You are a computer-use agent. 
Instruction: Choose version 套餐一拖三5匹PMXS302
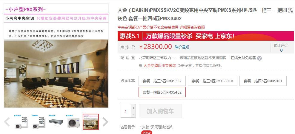(x=162, y=81)
